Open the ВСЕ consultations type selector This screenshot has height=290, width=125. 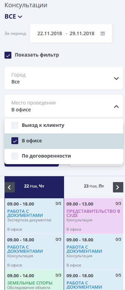pos(13,17)
